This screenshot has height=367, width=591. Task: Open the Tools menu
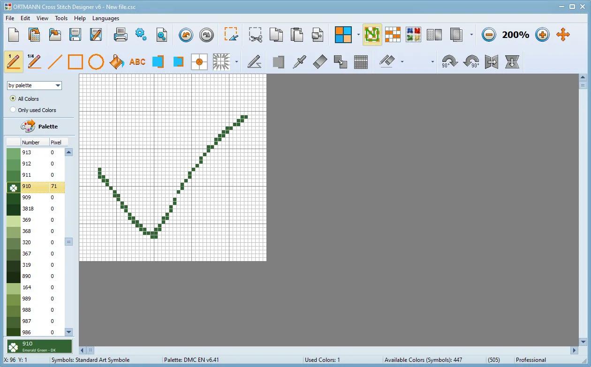(x=61, y=18)
